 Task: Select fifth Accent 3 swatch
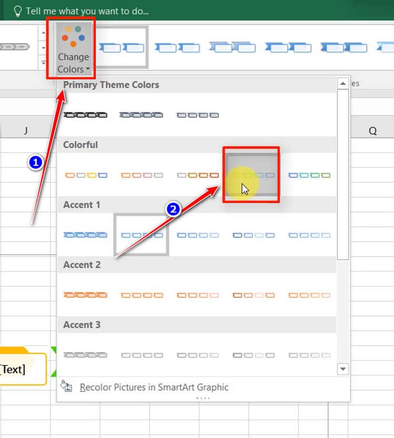[x=309, y=355]
